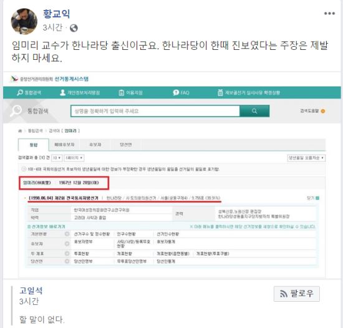Open the 이용지침 document icon item

click(x=121, y=93)
